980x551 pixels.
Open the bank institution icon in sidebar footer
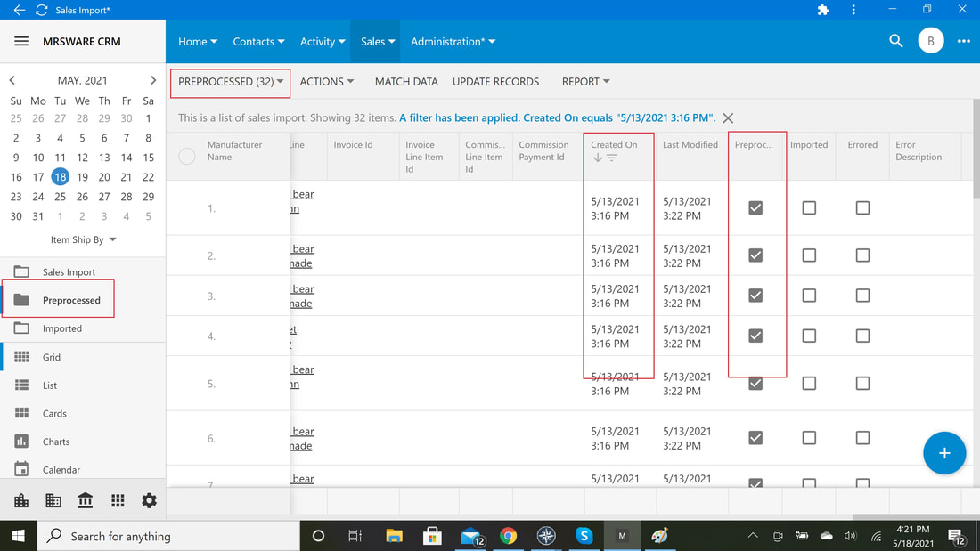click(x=85, y=500)
